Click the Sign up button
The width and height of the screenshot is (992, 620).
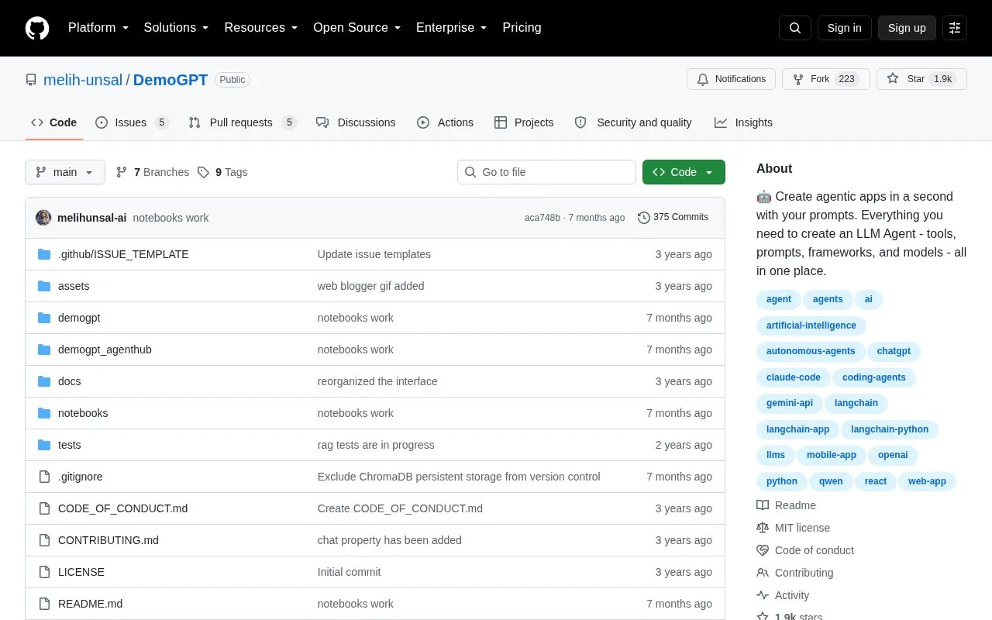coord(907,28)
